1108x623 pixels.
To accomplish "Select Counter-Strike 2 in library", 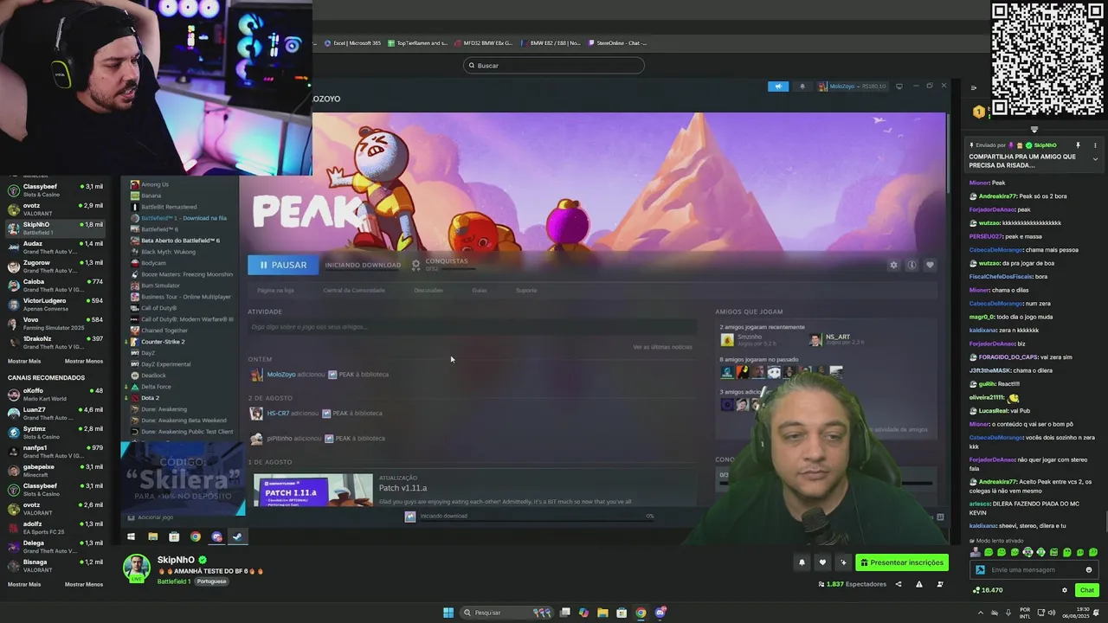I will pyautogui.click(x=163, y=342).
